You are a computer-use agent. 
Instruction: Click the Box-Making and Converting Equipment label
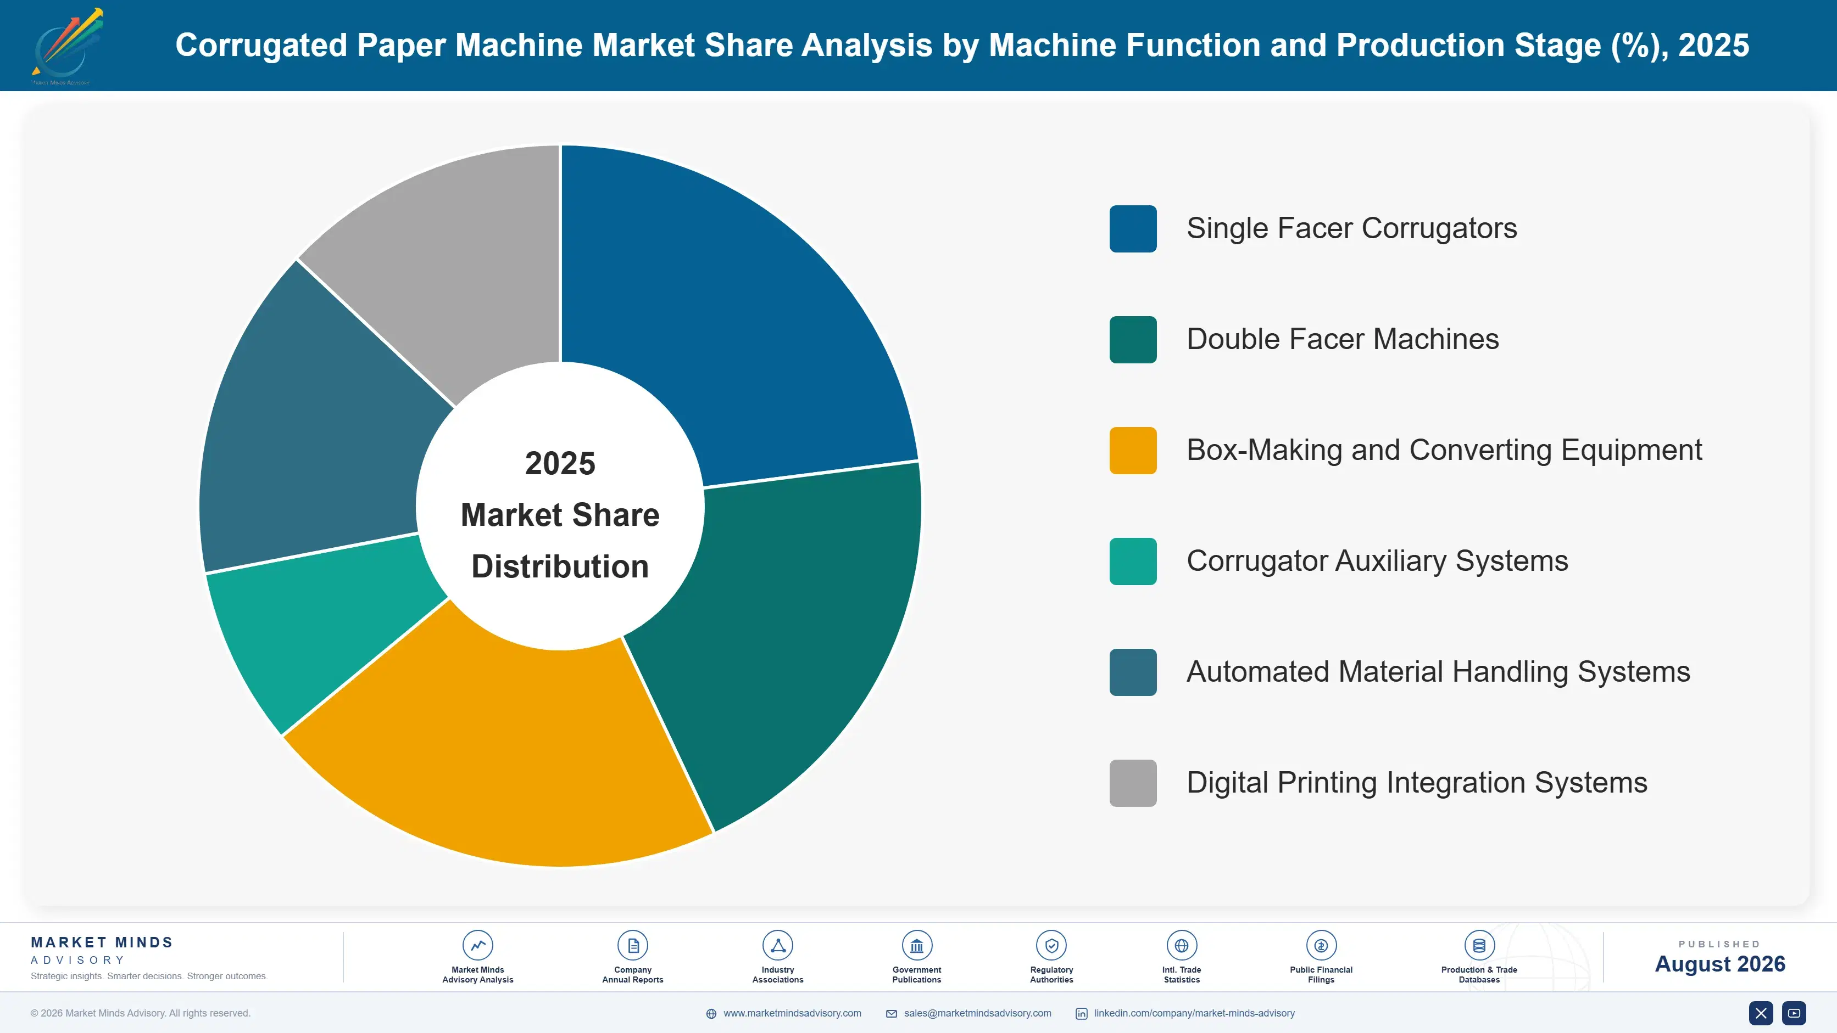(1444, 450)
